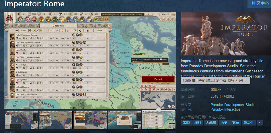
Task: Select the Clan Chief Tuomwald Ingohdres row
Action: click(x=58, y=59)
